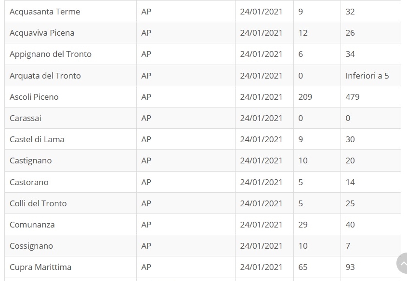Select the value 93 in last row

coord(350,267)
